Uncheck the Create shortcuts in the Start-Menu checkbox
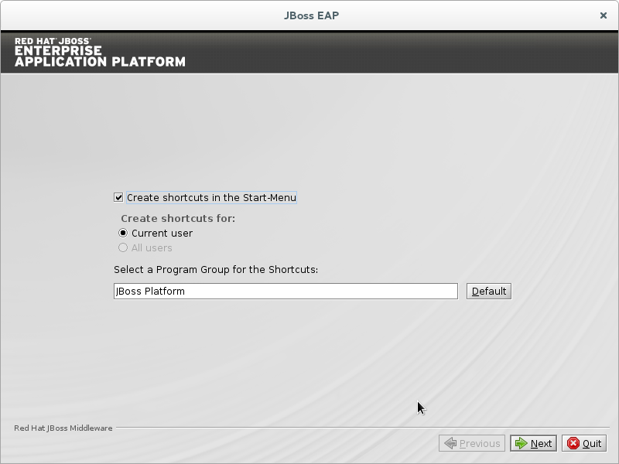The height and width of the screenshot is (464, 619). 118,198
